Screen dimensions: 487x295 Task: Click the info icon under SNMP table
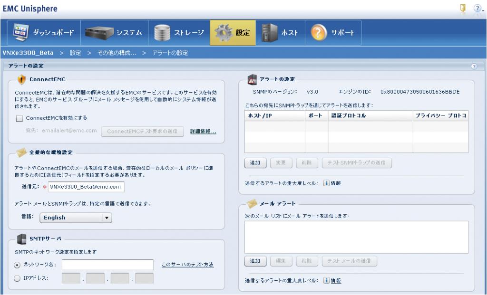pos(326,183)
